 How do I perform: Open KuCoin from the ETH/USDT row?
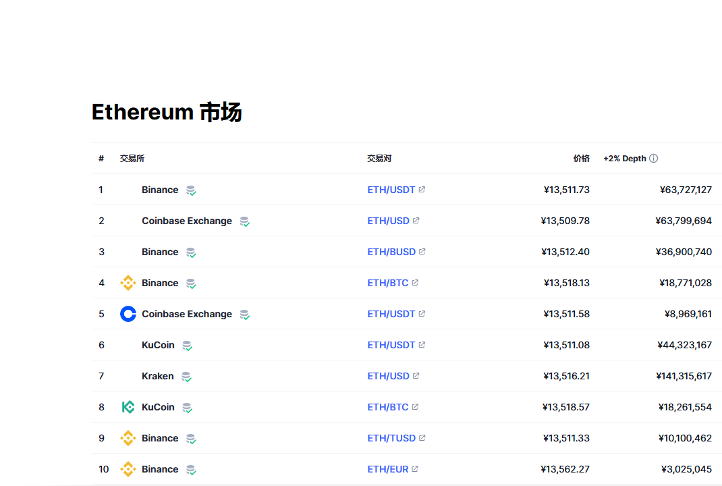point(158,345)
